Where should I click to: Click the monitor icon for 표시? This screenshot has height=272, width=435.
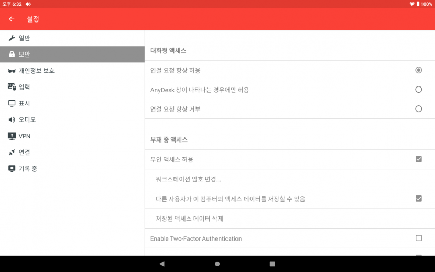tap(12, 103)
